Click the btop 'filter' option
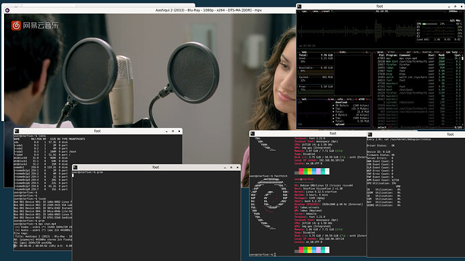465x261 pixels. (391, 52)
